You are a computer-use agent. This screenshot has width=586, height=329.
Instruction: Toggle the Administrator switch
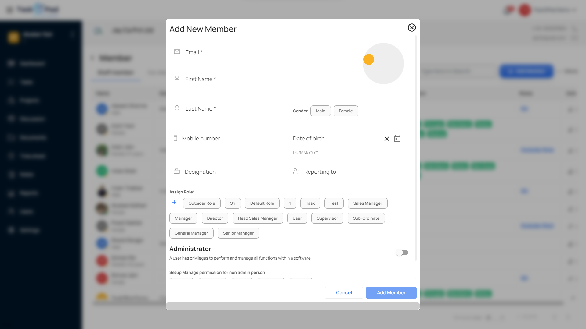click(x=402, y=253)
